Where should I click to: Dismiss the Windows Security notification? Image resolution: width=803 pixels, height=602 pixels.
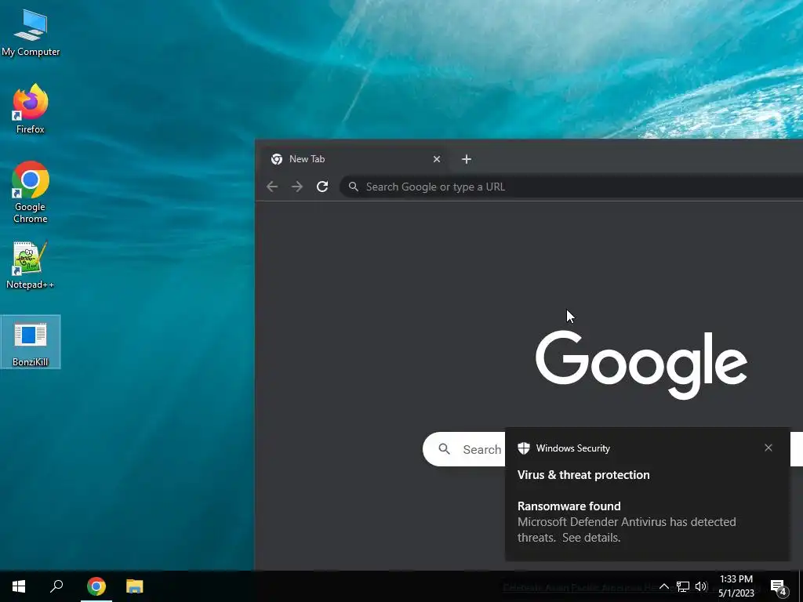[x=768, y=448]
